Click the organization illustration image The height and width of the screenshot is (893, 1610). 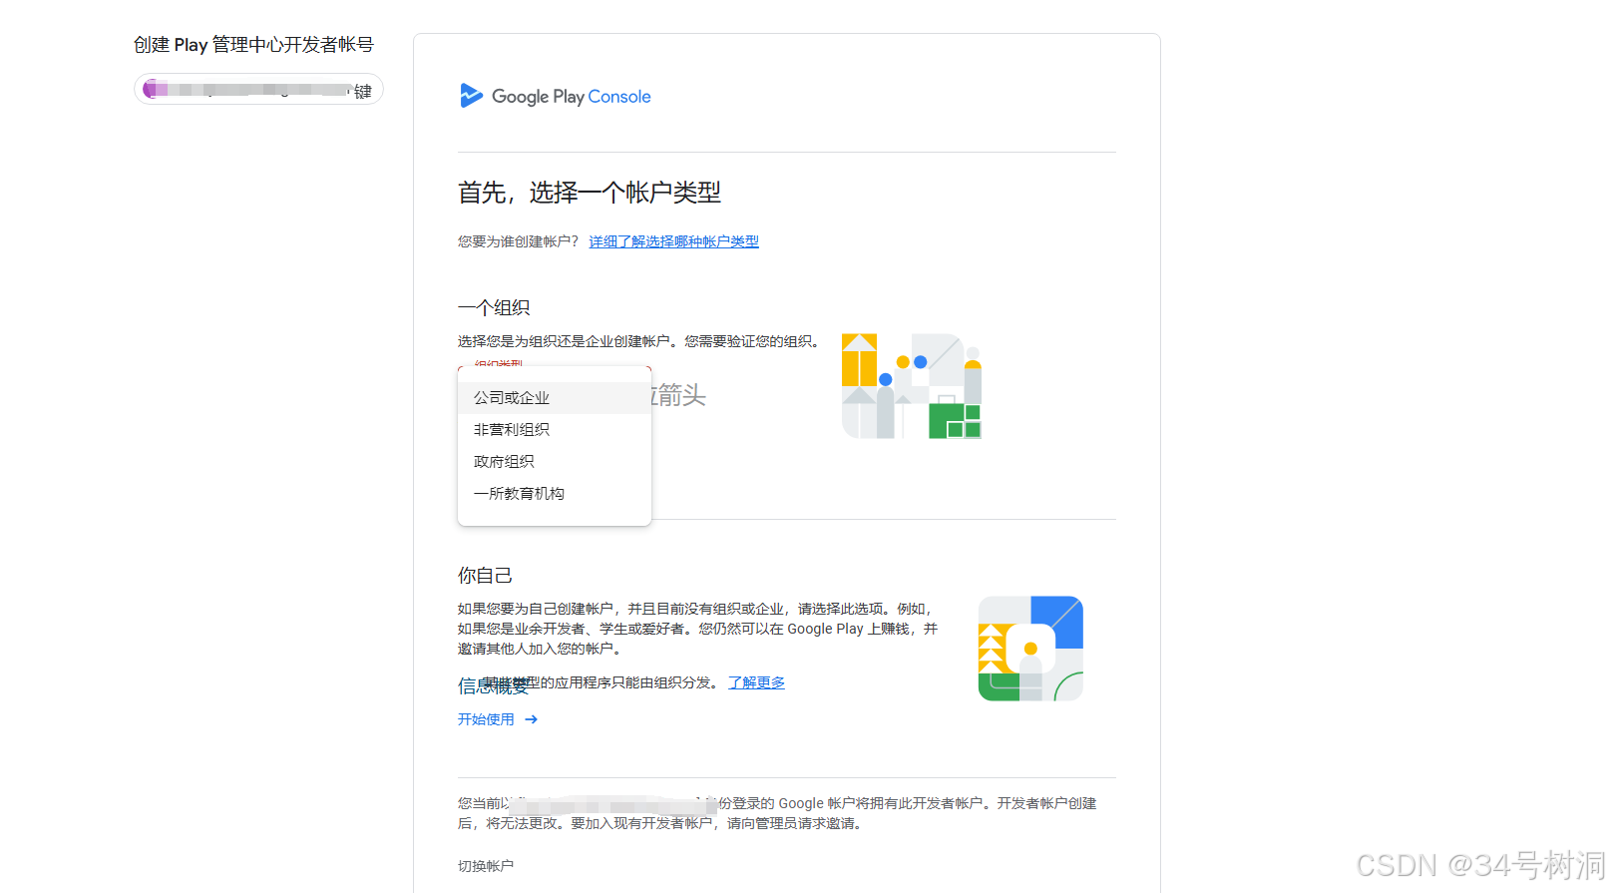click(912, 386)
